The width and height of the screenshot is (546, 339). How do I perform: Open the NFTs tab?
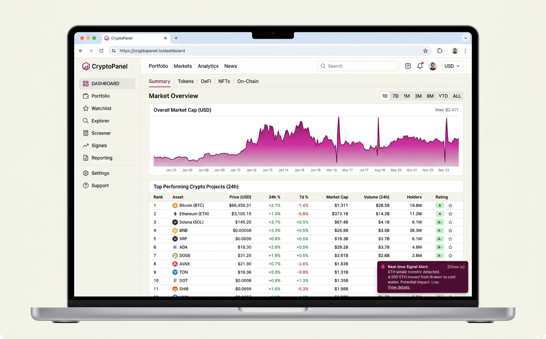(224, 81)
